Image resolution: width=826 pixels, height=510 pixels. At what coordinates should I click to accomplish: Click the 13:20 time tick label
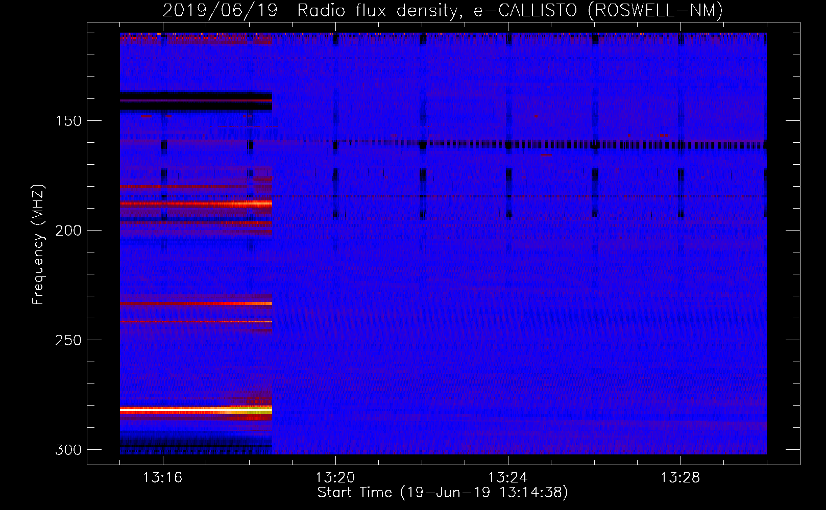pos(335,477)
